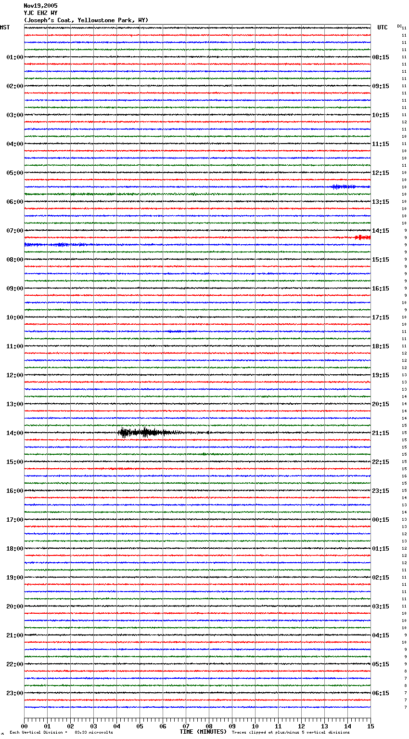Image resolution: width=409 pixels, height=739 pixels.
Task: Click the 16:15 UTC time label
Action: pos(381,289)
